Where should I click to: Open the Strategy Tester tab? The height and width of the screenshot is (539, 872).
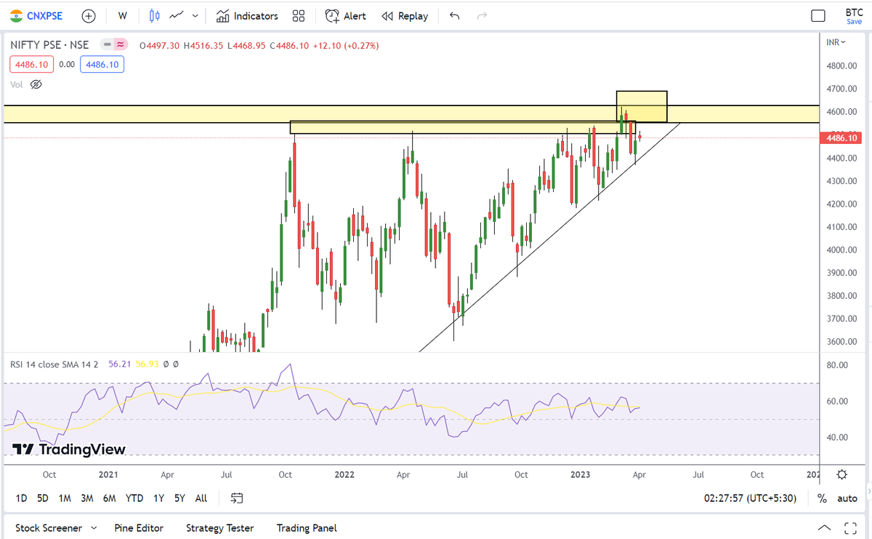pos(220,528)
